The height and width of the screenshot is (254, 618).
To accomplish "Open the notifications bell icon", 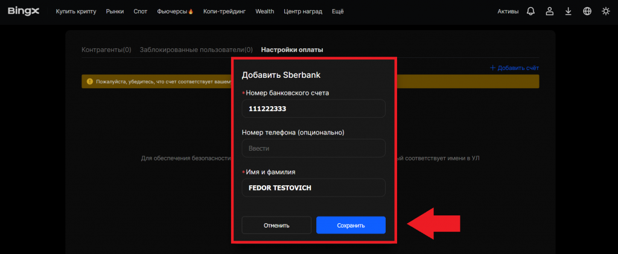I will (530, 11).
